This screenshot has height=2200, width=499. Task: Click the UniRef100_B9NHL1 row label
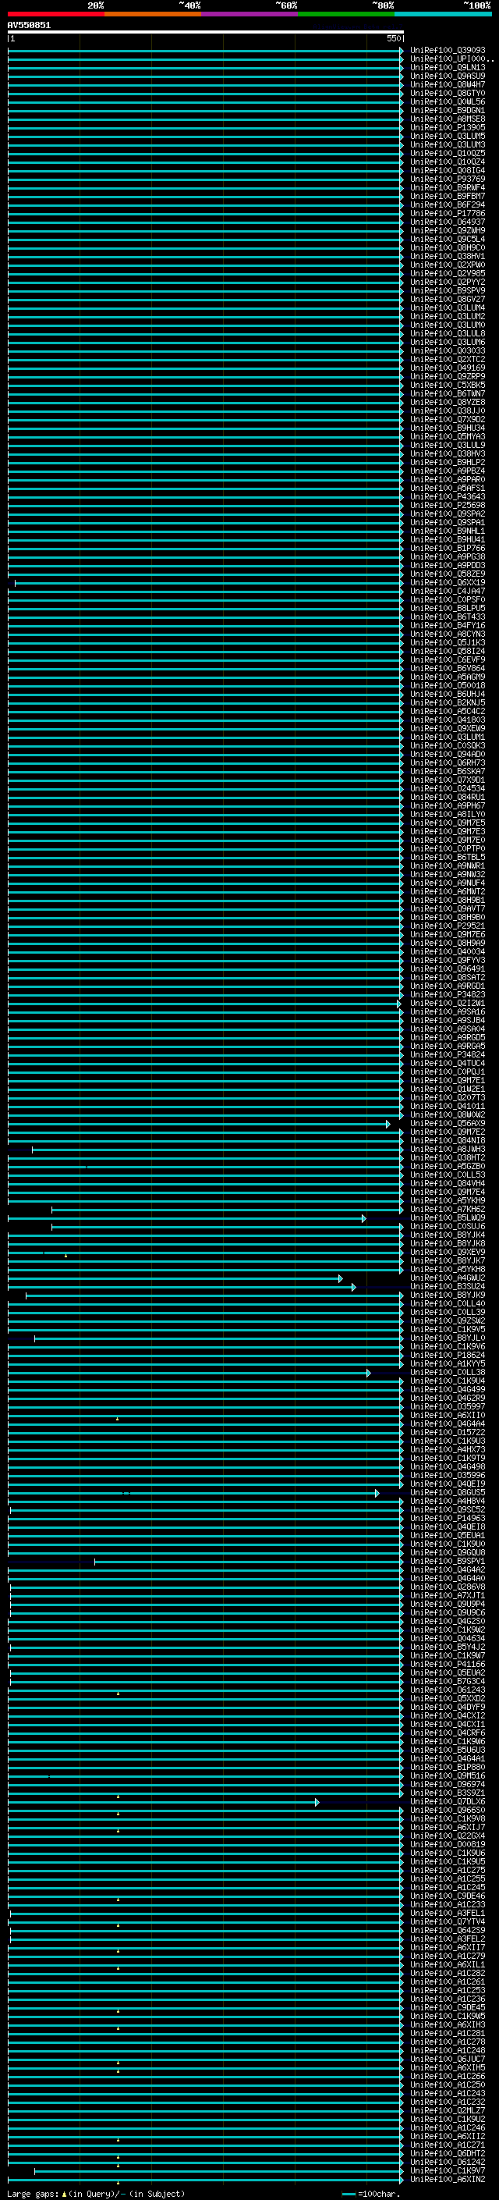[448, 531]
